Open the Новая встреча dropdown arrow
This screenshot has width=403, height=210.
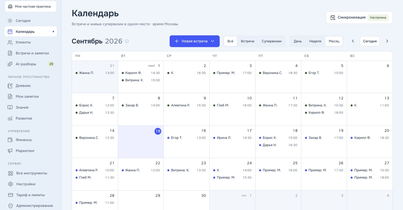click(213, 41)
